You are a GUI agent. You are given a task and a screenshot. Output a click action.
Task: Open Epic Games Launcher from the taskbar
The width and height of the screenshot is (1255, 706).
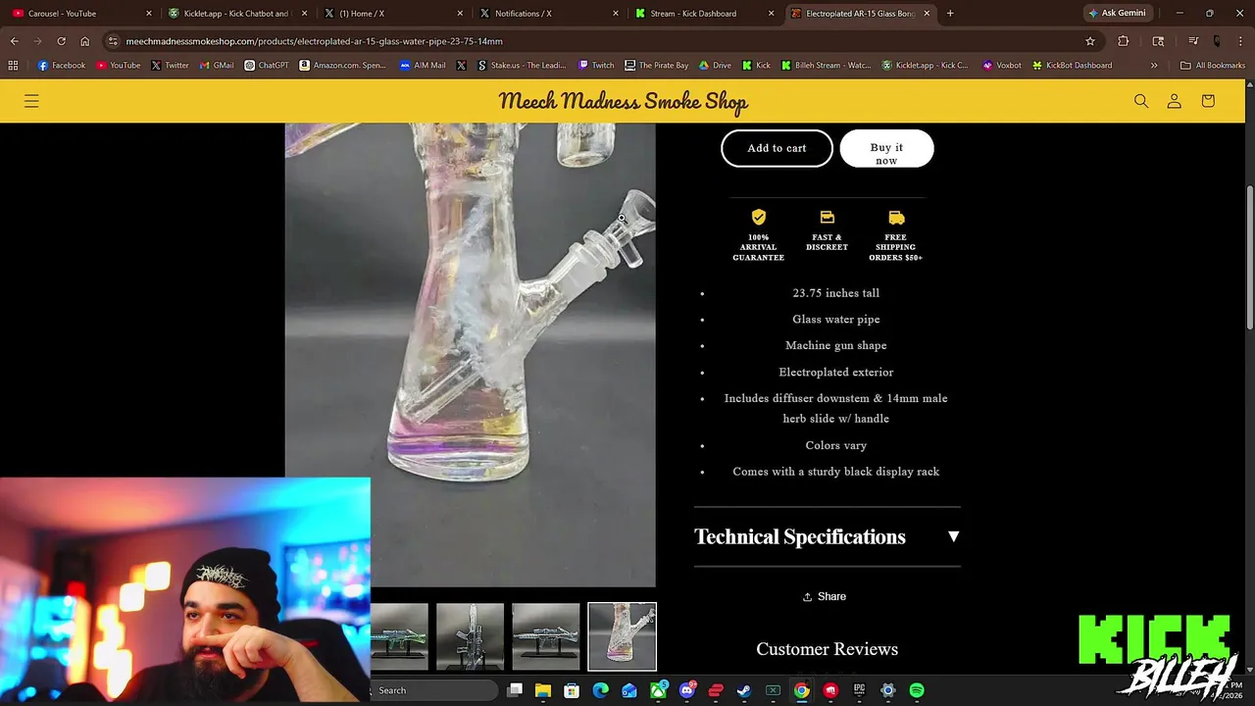859,690
